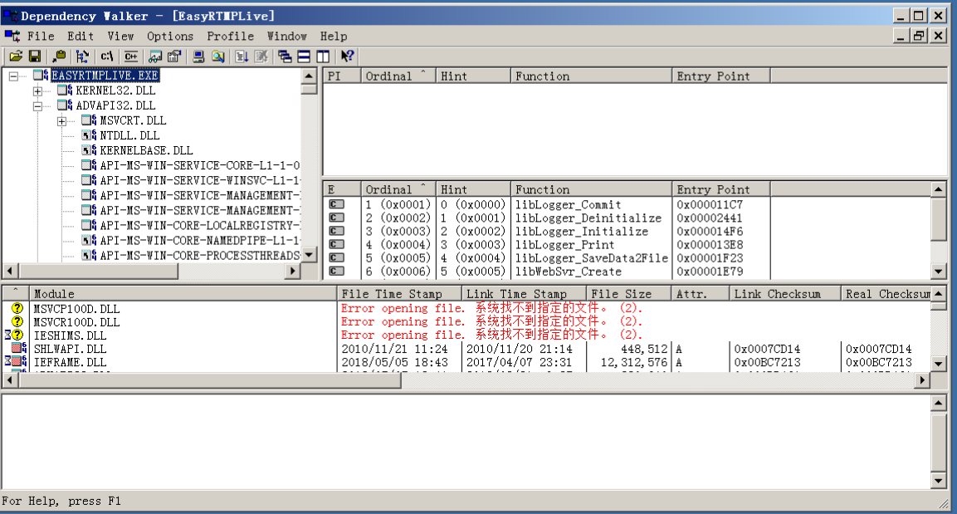Click the Tile Horizontally toolbar icon
This screenshot has height=514, width=957.
(x=304, y=56)
